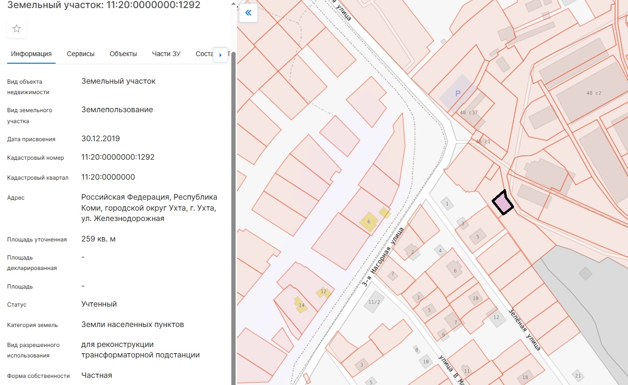Click the parking P marker on the map
The width and height of the screenshot is (628, 385).
click(x=457, y=94)
